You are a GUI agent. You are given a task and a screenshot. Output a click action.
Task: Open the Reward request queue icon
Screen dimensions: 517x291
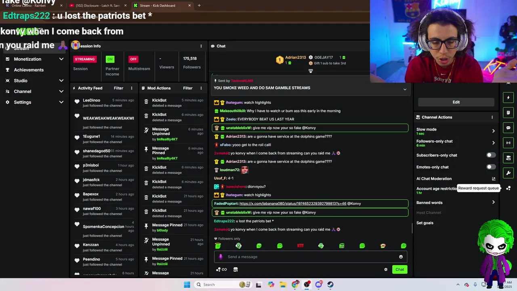point(508,188)
